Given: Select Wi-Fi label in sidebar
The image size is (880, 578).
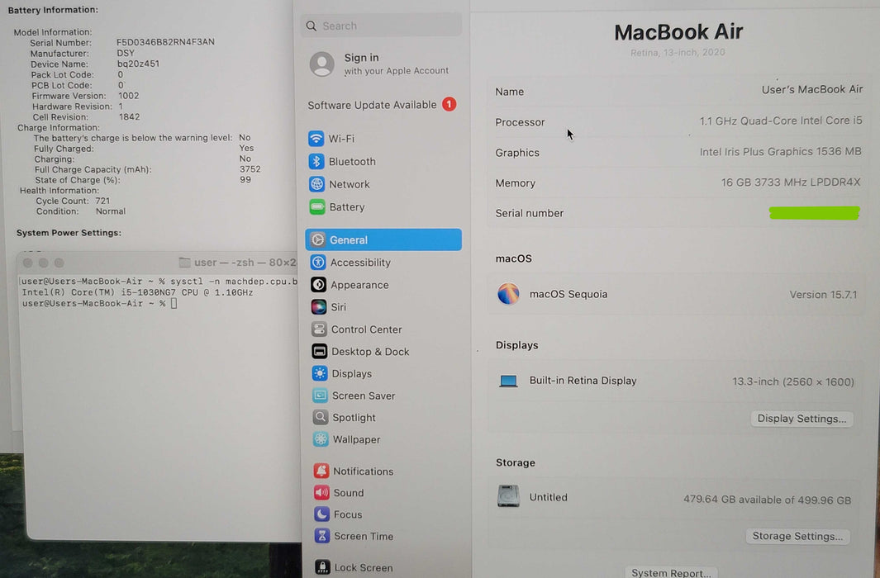Looking at the screenshot, I should pos(341,139).
